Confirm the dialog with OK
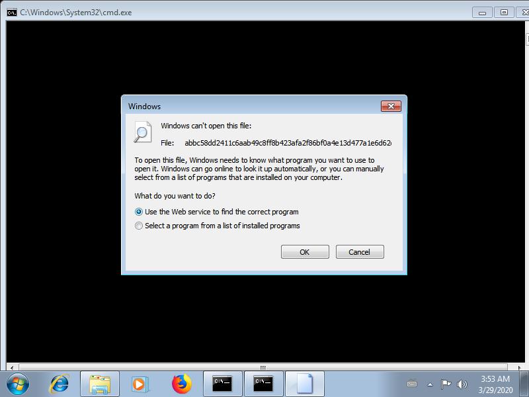The height and width of the screenshot is (397, 529). (x=305, y=252)
